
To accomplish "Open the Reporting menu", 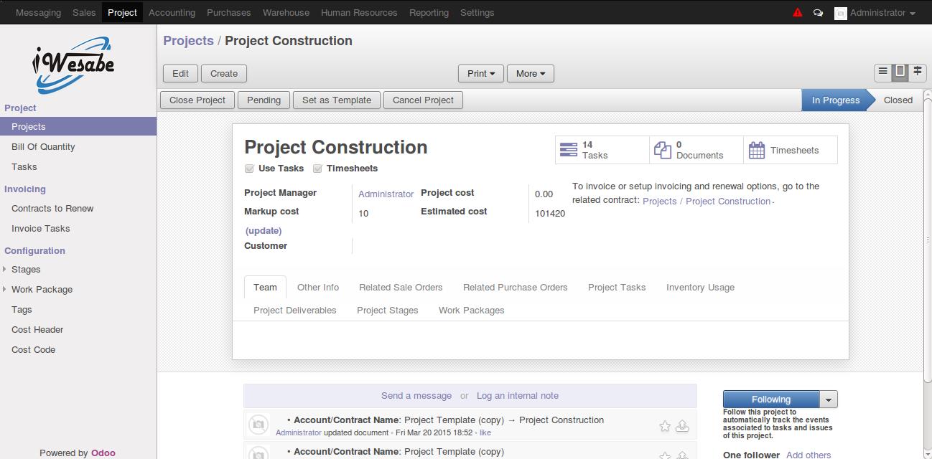I will tap(429, 12).
